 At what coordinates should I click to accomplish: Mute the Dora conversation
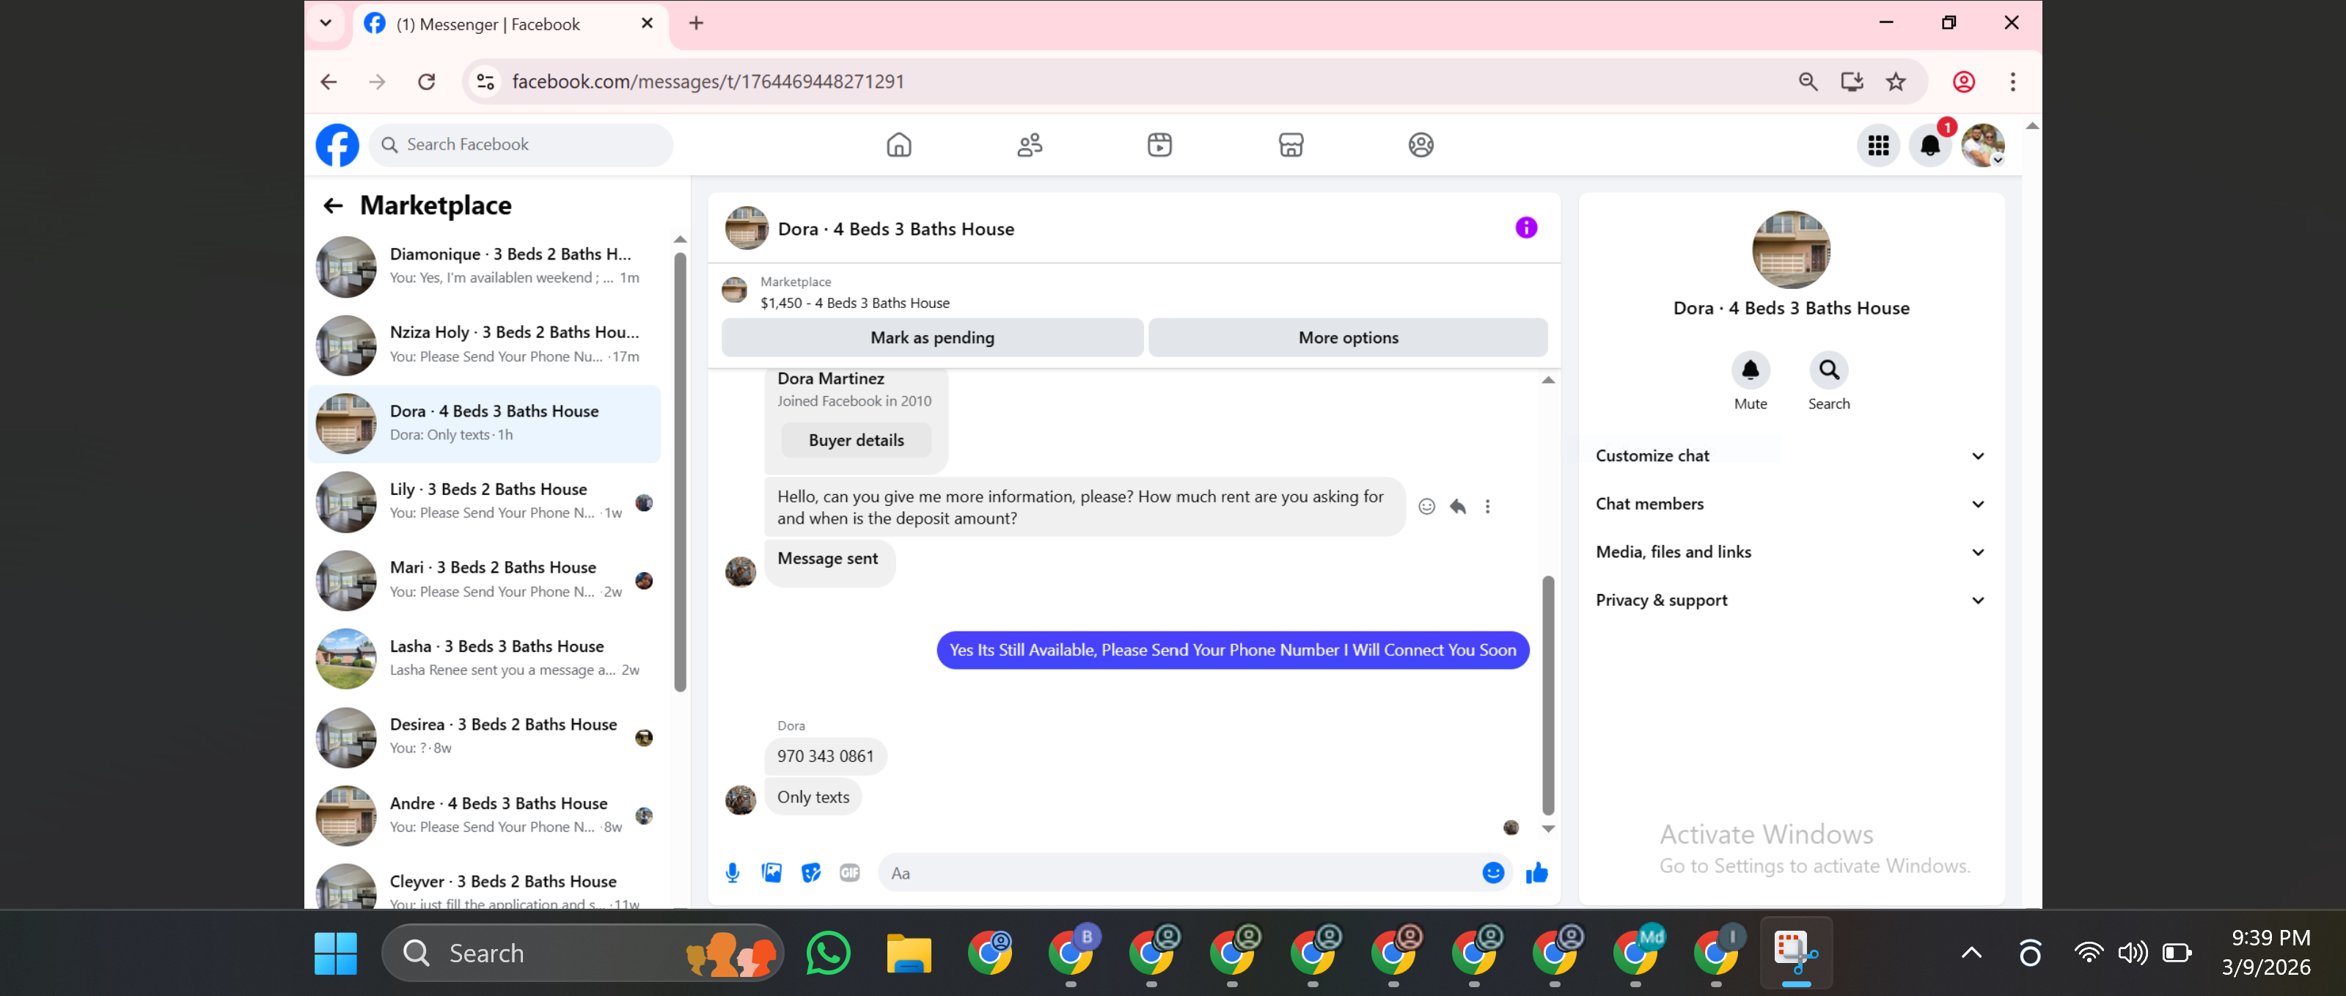(x=1750, y=370)
